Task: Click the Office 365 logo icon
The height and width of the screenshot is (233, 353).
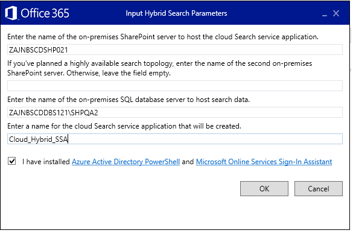Action: tap(11, 13)
